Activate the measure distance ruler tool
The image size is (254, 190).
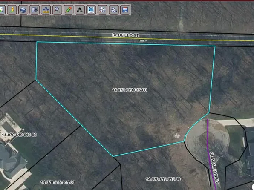pos(46,10)
